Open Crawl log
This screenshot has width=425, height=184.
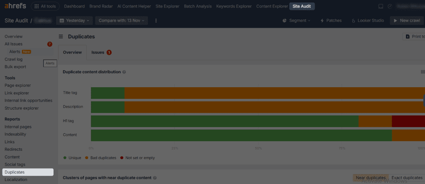click(x=14, y=59)
